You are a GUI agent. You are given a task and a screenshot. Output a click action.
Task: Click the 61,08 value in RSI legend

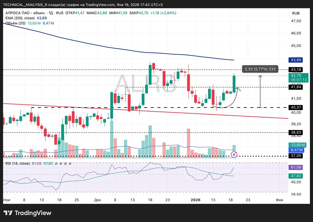pos(37,164)
